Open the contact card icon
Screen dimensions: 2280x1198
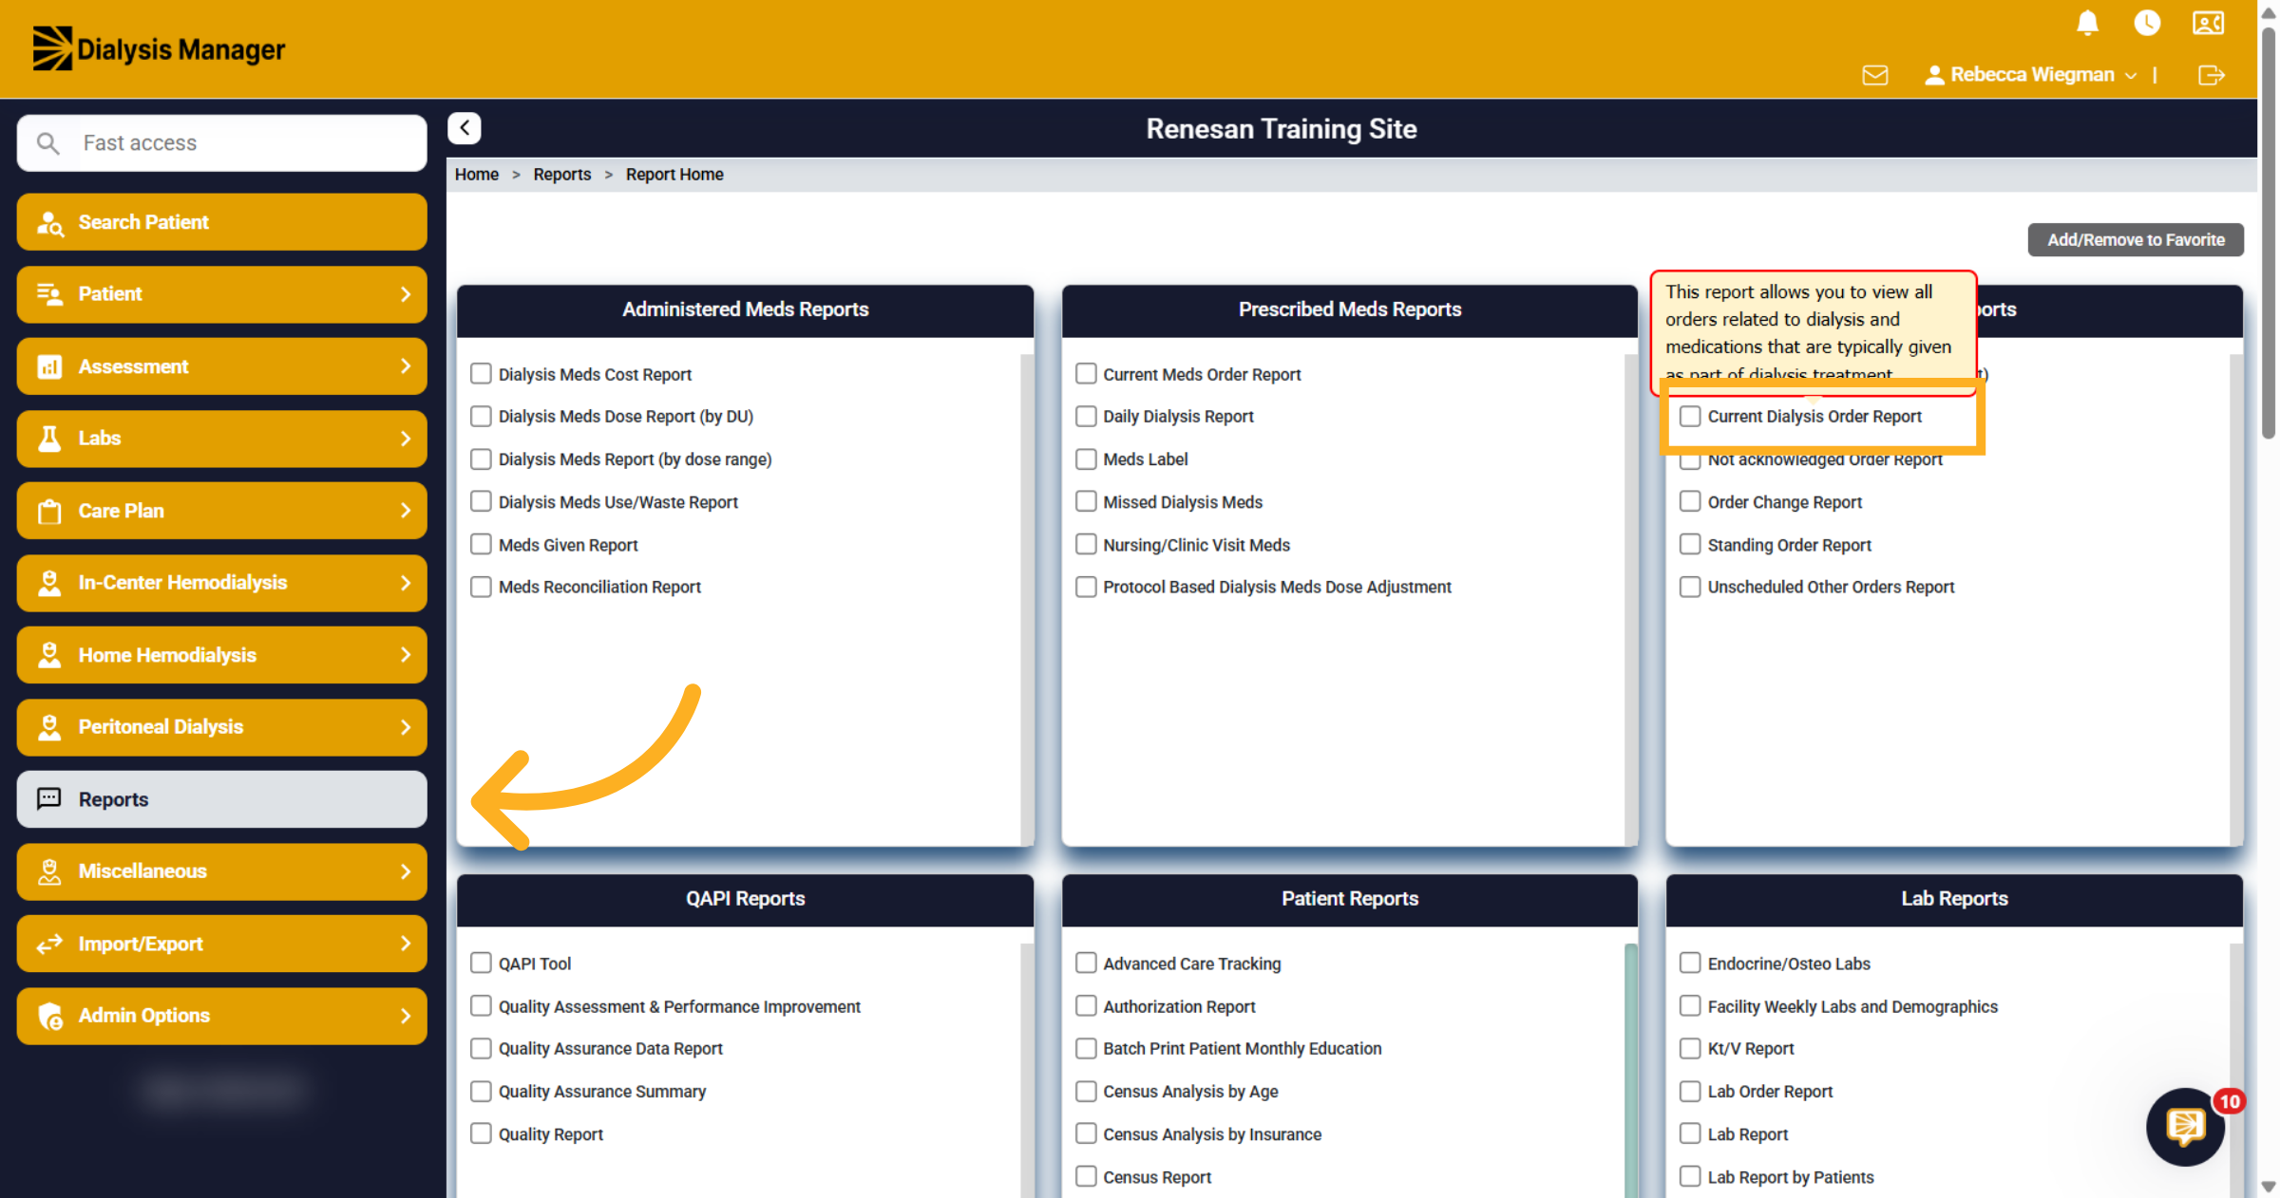[2208, 23]
